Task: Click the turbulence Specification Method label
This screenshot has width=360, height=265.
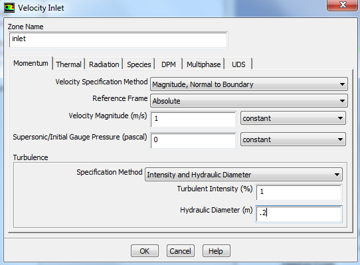Action: tap(110, 172)
